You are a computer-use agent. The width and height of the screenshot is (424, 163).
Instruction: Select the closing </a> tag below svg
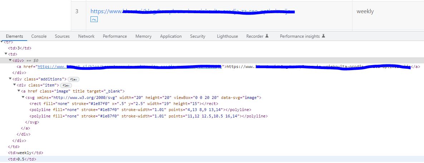25,128
